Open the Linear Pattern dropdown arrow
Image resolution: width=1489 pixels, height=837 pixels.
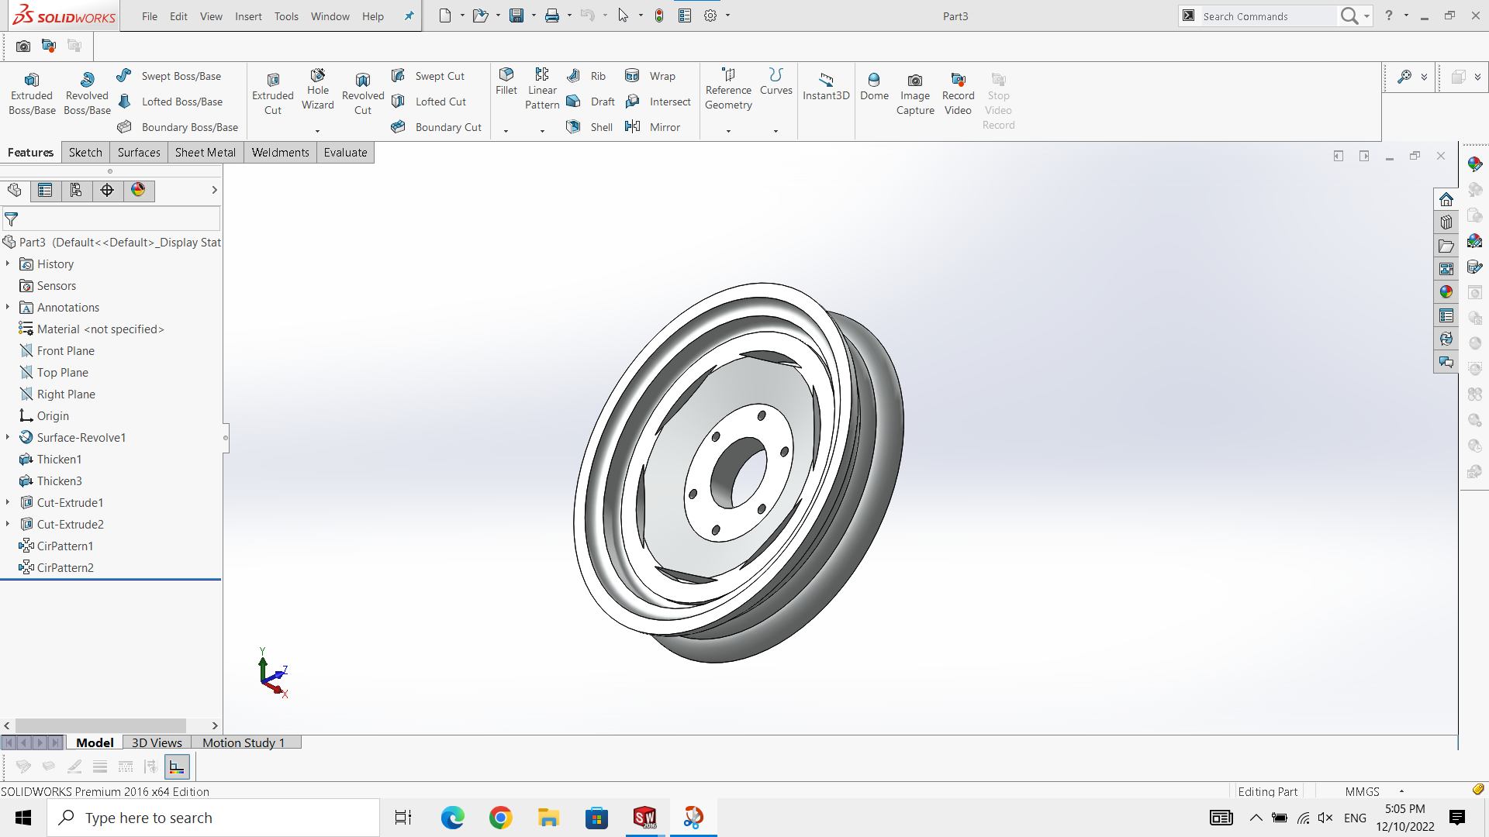[542, 131]
